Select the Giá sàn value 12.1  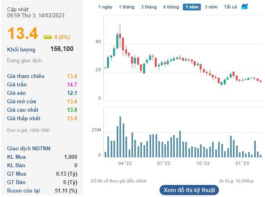pyautogui.click(x=72, y=93)
